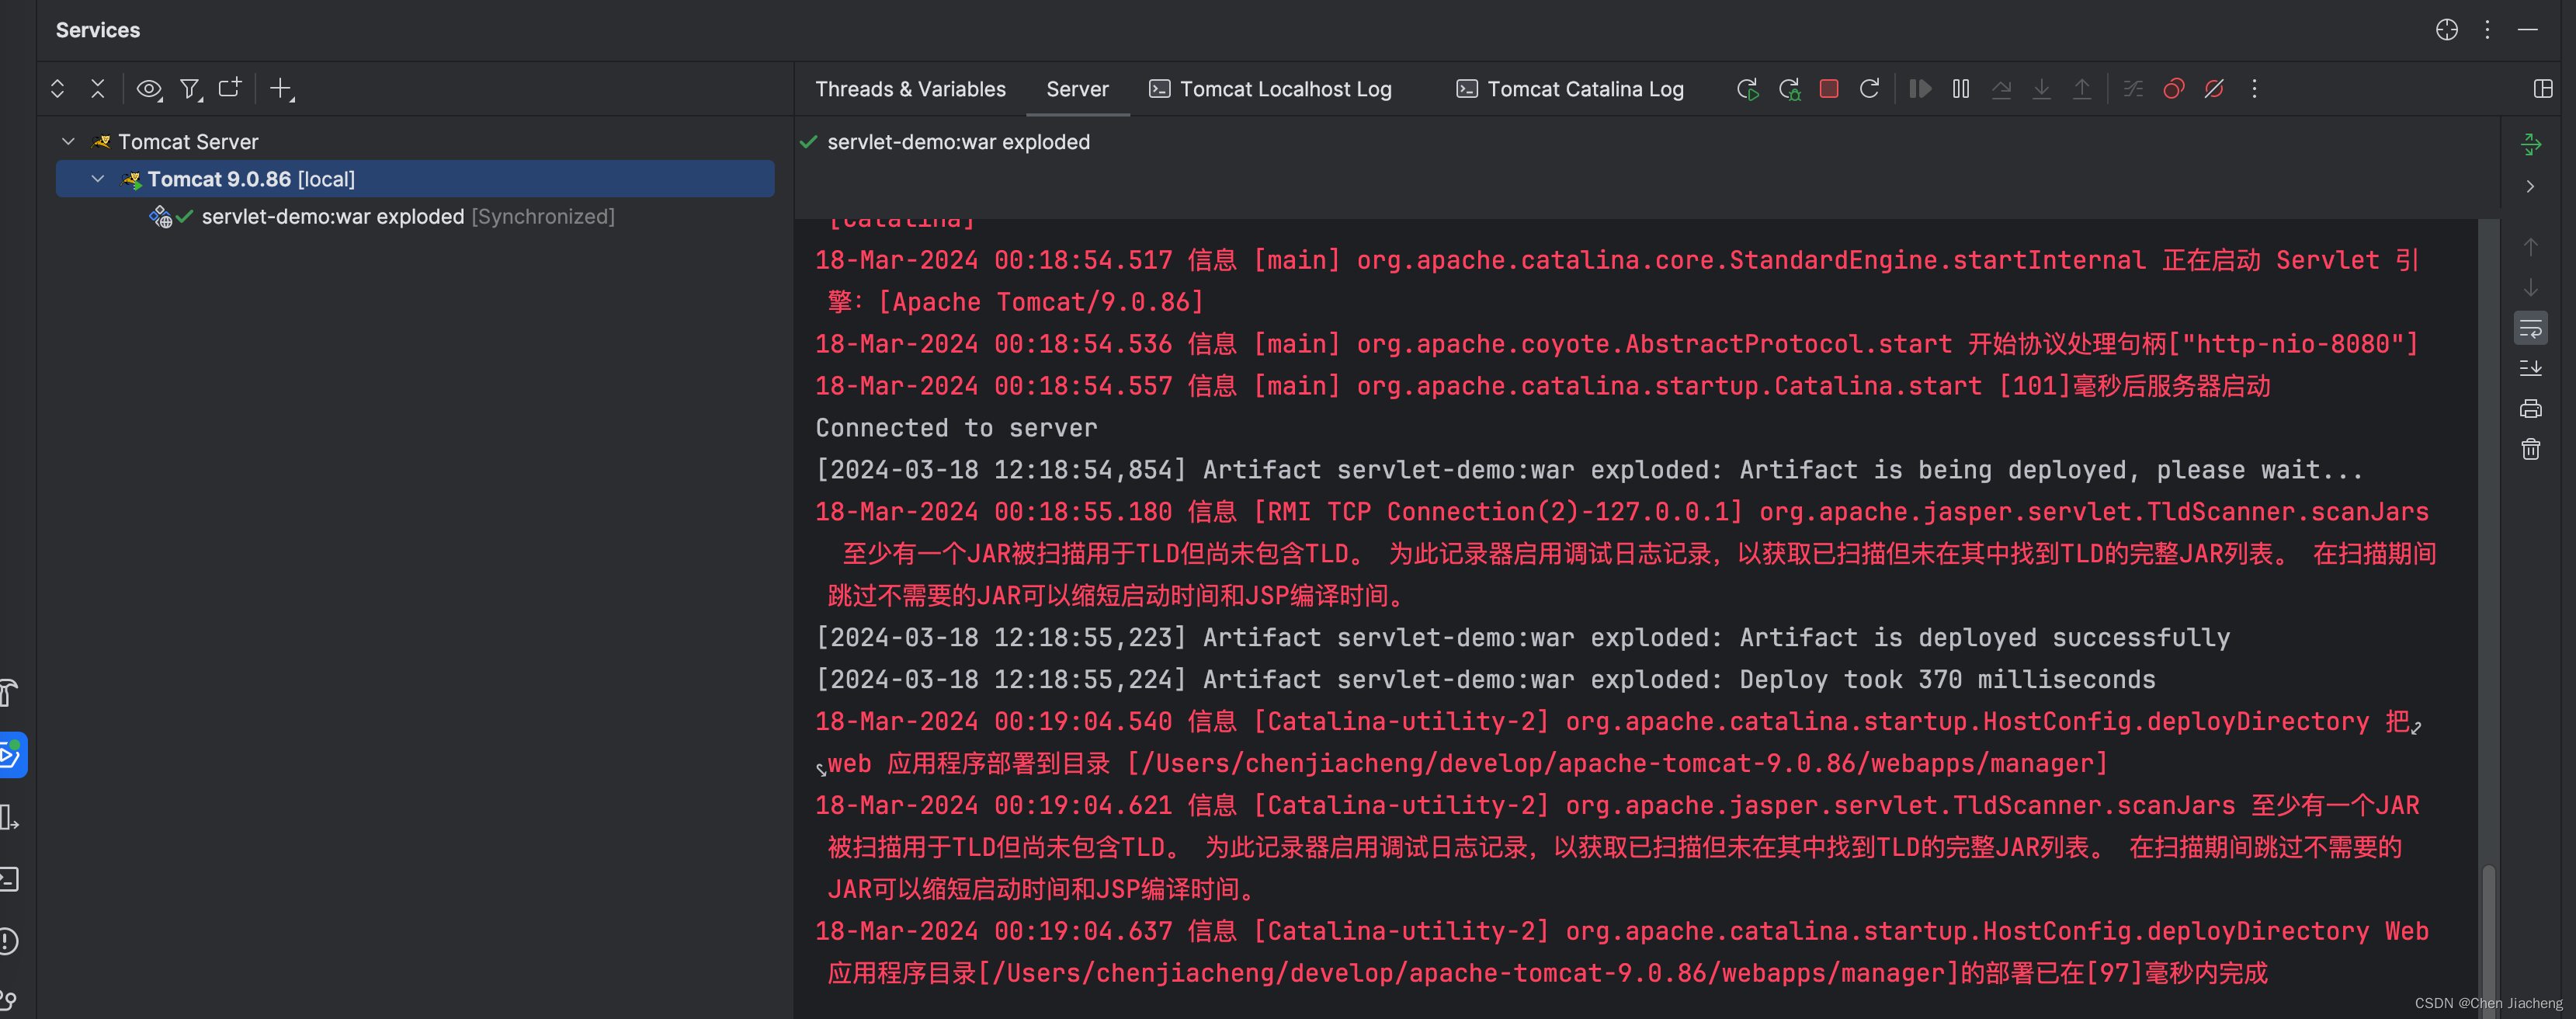Viewport: 2576px width, 1019px height.
Task: Collapse the Tomcat 9.0.86 local node
Action: (97, 179)
